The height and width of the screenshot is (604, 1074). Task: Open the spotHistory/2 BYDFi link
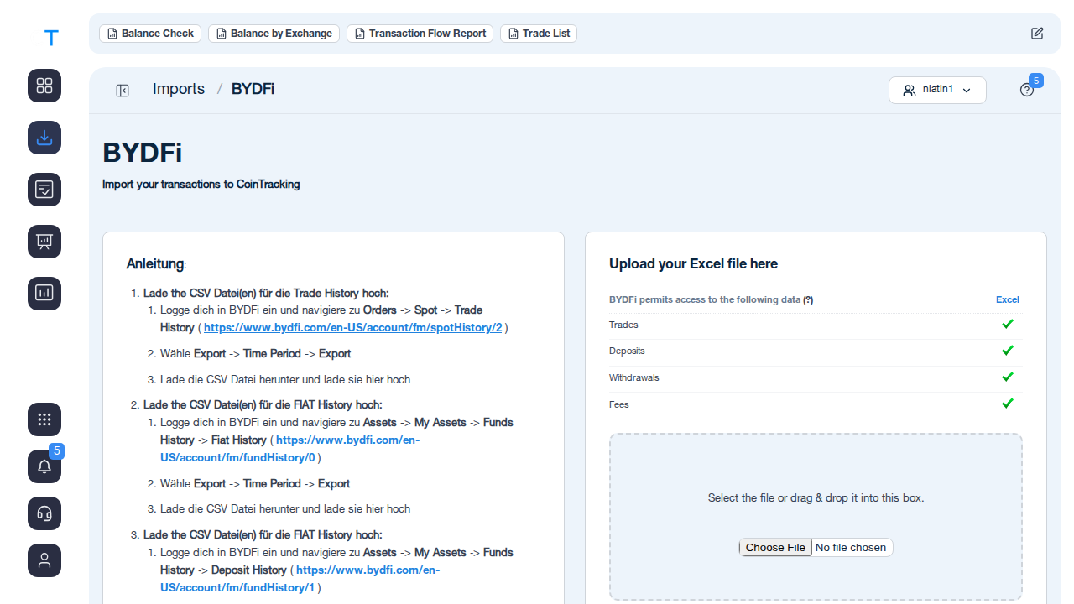(352, 328)
